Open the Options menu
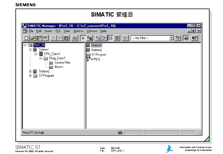Image resolution: width=223 pixels, height=154 pixels. pos(78,31)
